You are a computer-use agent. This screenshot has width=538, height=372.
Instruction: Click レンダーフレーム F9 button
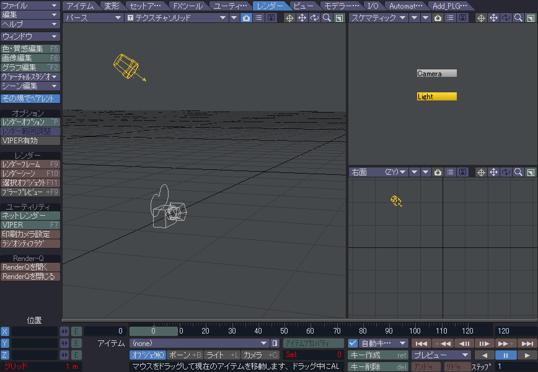pyautogui.click(x=30, y=164)
